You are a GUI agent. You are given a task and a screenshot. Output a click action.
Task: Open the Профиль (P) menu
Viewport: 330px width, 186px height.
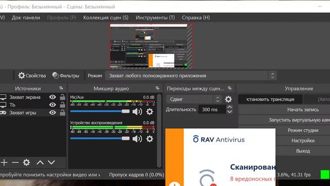click(61, 18)
